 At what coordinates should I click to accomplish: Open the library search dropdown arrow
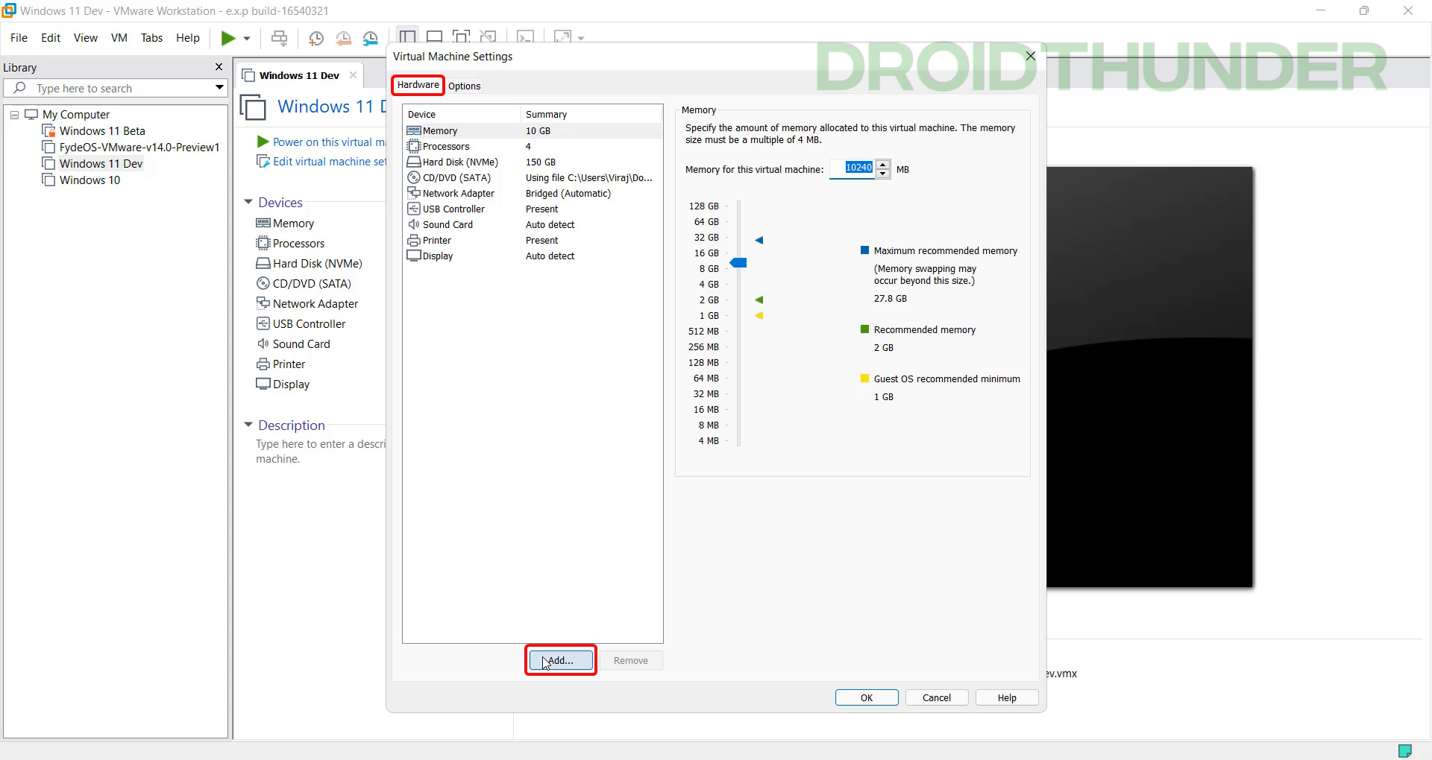coord(219,88)
